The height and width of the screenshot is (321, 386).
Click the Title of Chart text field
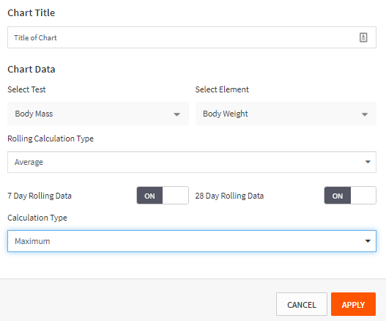pos(191,37)
